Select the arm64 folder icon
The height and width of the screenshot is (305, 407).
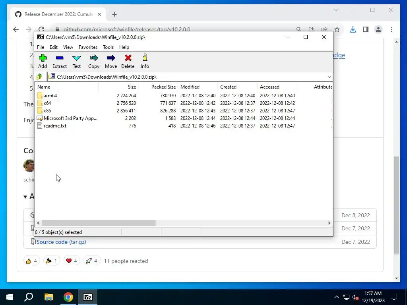coord(40,95)
